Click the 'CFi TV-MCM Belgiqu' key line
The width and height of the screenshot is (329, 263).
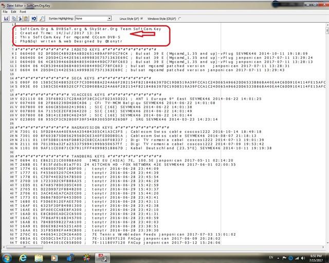[x=115, y=103]
